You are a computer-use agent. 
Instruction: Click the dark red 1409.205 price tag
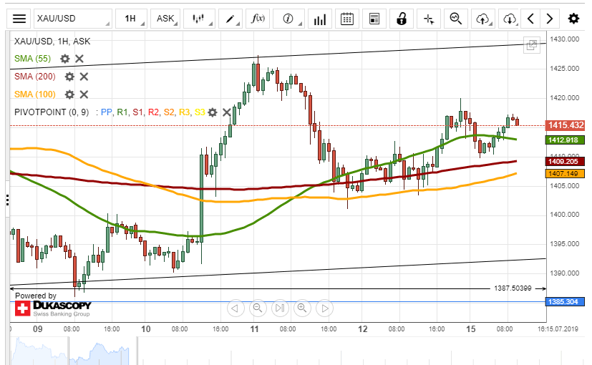[565, 162]
